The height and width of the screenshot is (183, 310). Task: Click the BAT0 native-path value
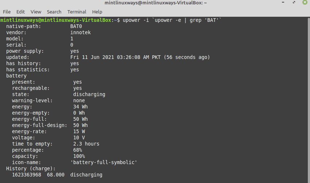pos(76,26)
